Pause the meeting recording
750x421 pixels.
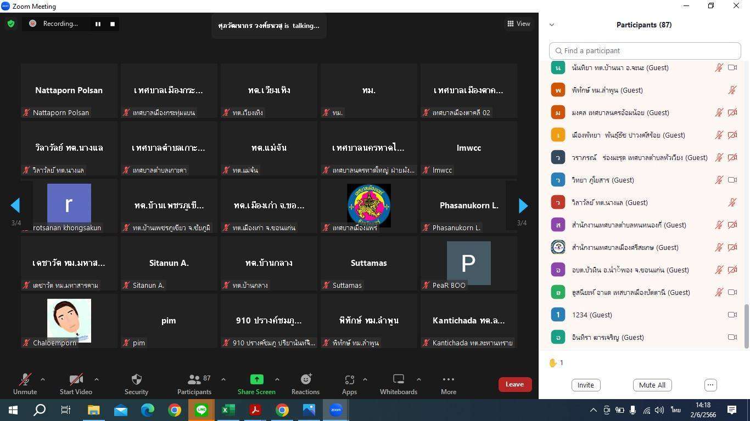[98, 24]
